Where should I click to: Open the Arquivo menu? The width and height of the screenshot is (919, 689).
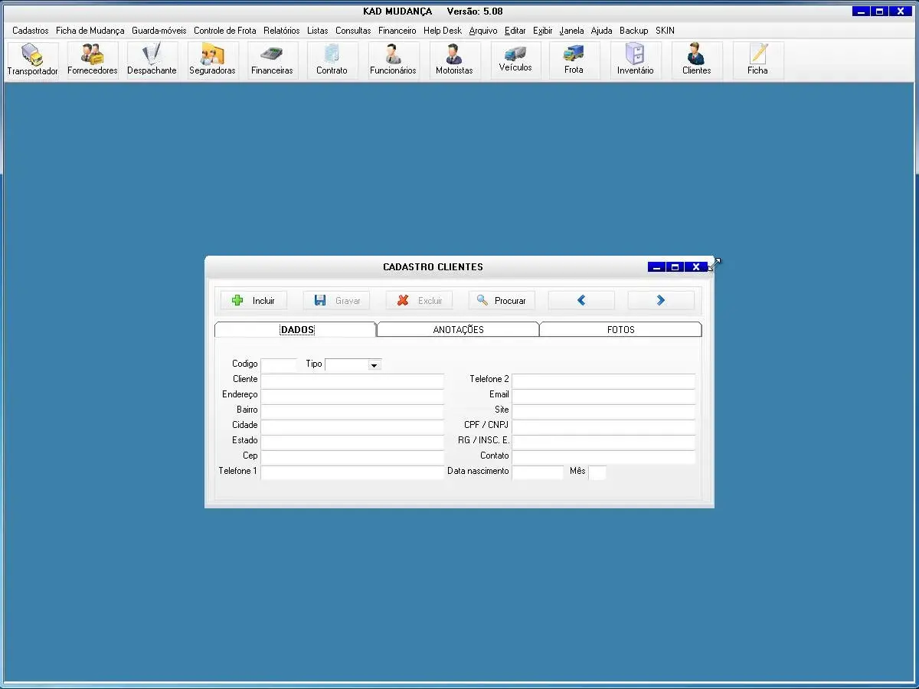pos(483,31)
